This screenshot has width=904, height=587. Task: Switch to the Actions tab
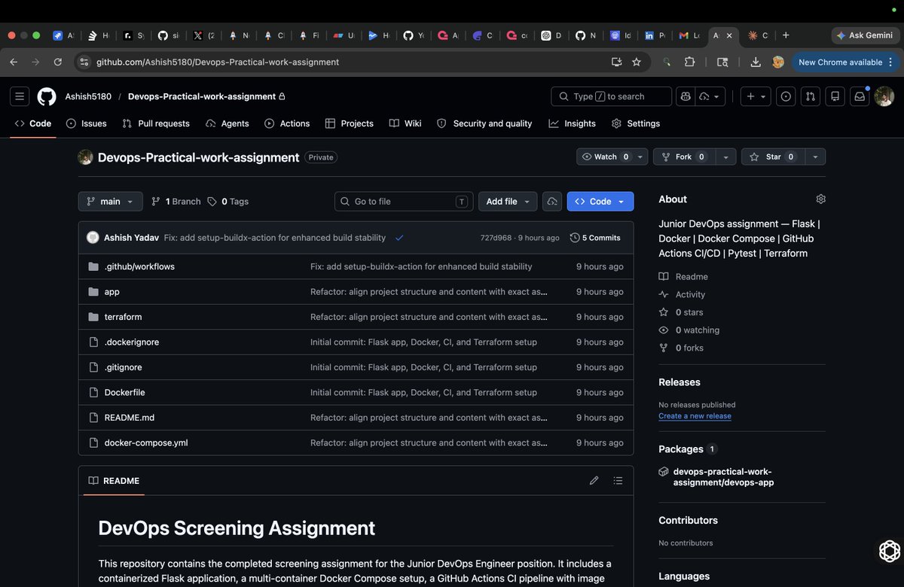(x=287, y=123)
